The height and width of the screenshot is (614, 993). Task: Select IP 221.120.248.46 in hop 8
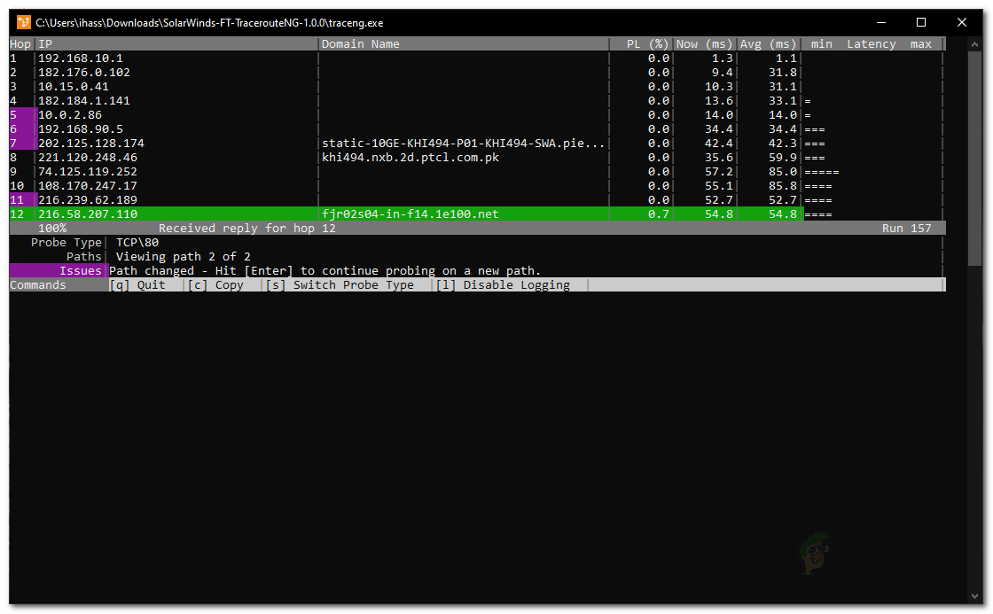pos(88,157)
